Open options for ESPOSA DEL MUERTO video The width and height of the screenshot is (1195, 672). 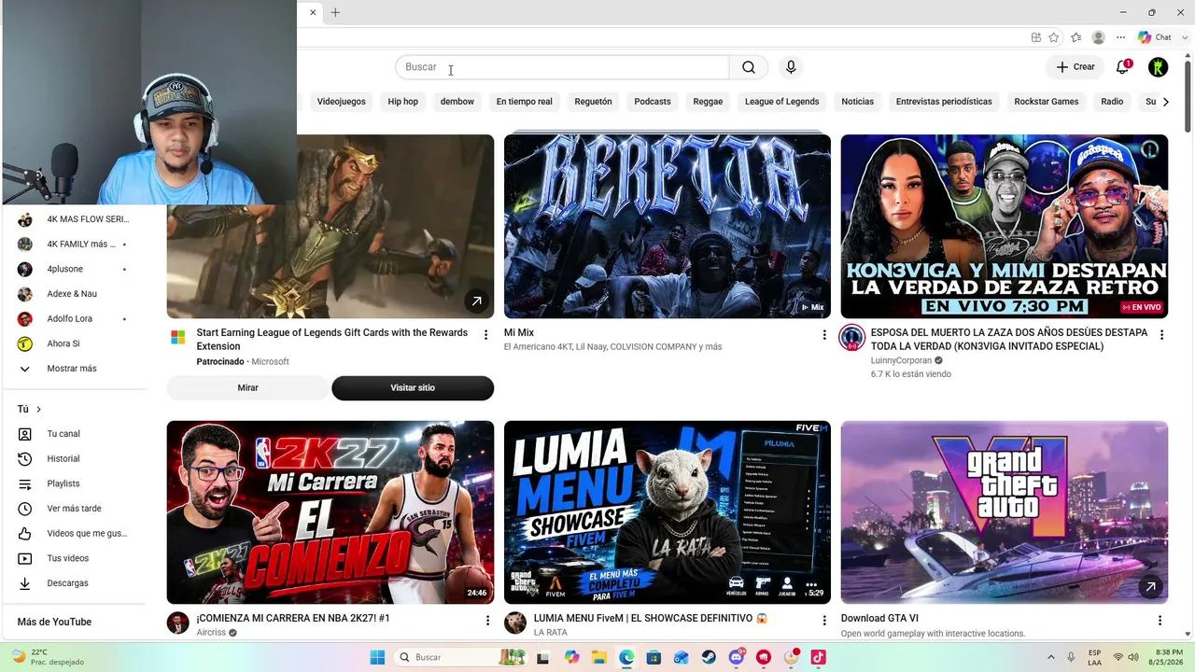[x=1161, y=335]
